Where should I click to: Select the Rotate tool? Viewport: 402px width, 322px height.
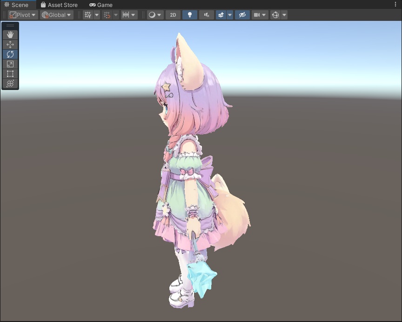tap(10, 54)
